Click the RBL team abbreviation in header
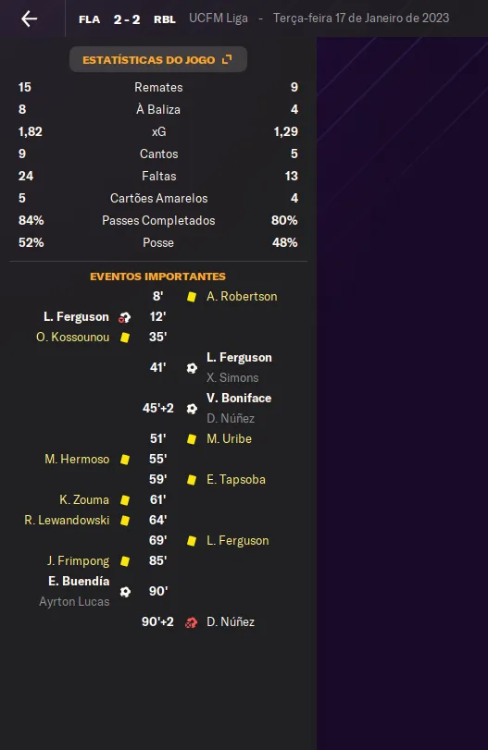 pos(165,19)
